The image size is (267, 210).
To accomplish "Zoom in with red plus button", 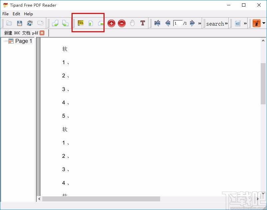I will (112, 23).
